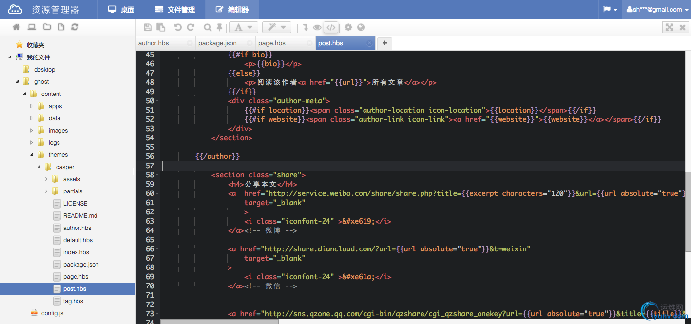Toggle preview with the eye icon

tap(317, 28)
